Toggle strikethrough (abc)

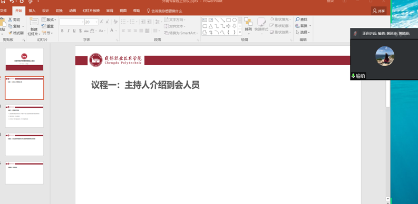coord(86,31)
